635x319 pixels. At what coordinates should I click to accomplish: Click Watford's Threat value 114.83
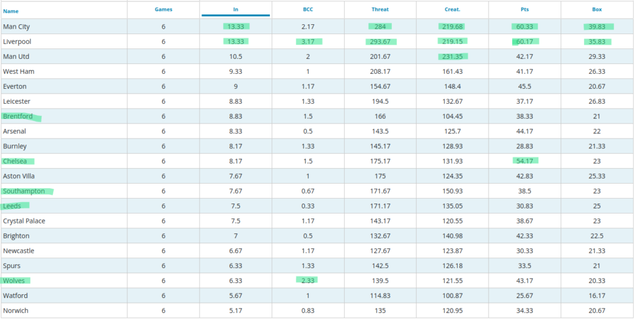click(x=380, y=296)
